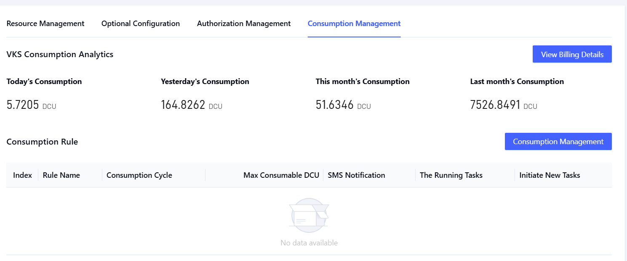Click the SMS Notification column header
627x261 pixels.
(x=356, y=175)
